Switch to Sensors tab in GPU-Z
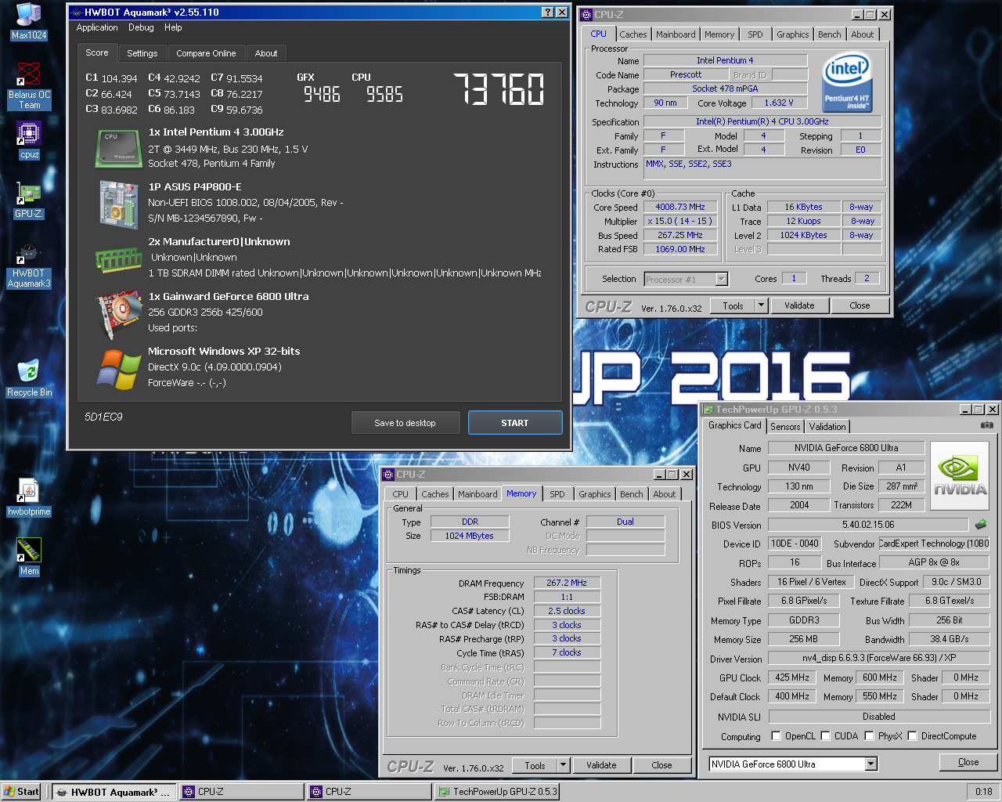1002x802 pixels. pyautogui.click(x=785, y=426)
